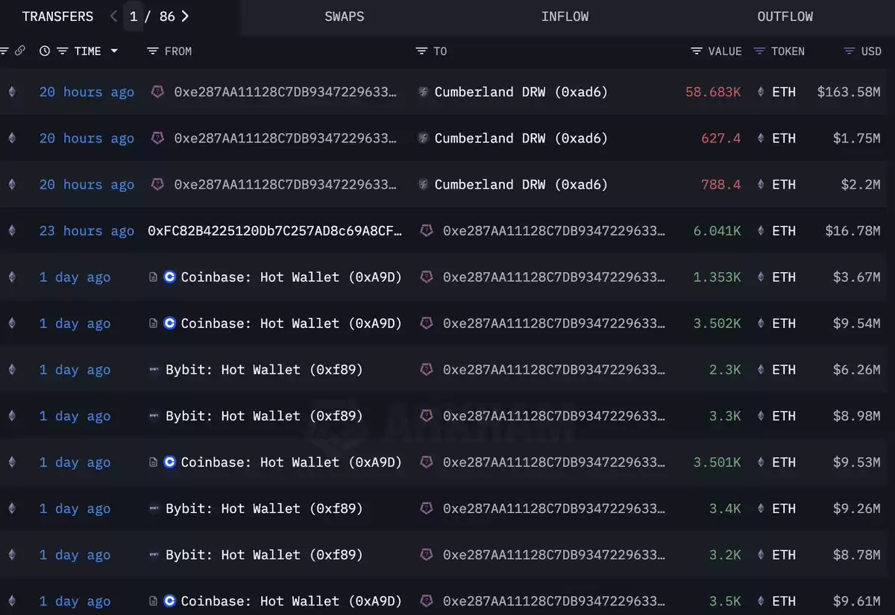This screenshot has height=615, width=895.
Task: Click the ETH token label in the $1.75M row
Action: pyautogui.click(x=784, y=138)
